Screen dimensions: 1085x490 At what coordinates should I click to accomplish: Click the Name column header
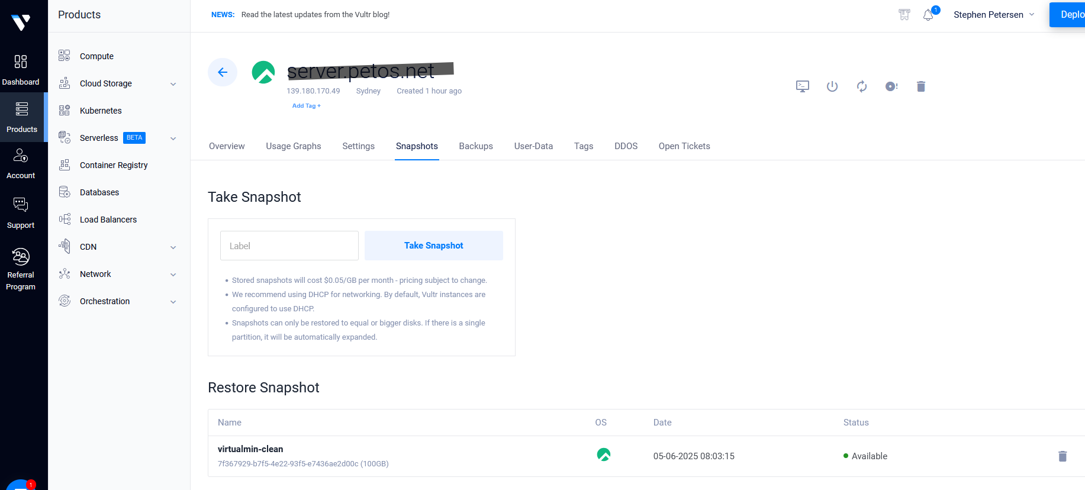[230, 423]
